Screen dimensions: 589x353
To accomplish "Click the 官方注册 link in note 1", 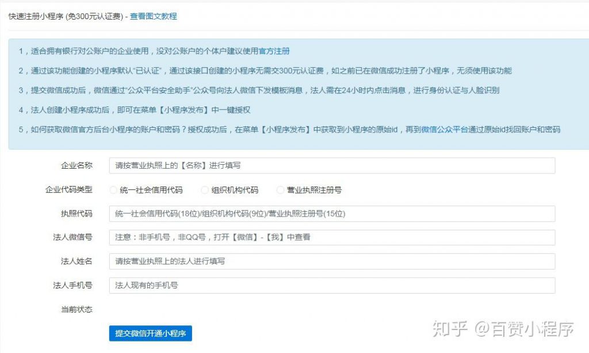I will tap(274, 51).
